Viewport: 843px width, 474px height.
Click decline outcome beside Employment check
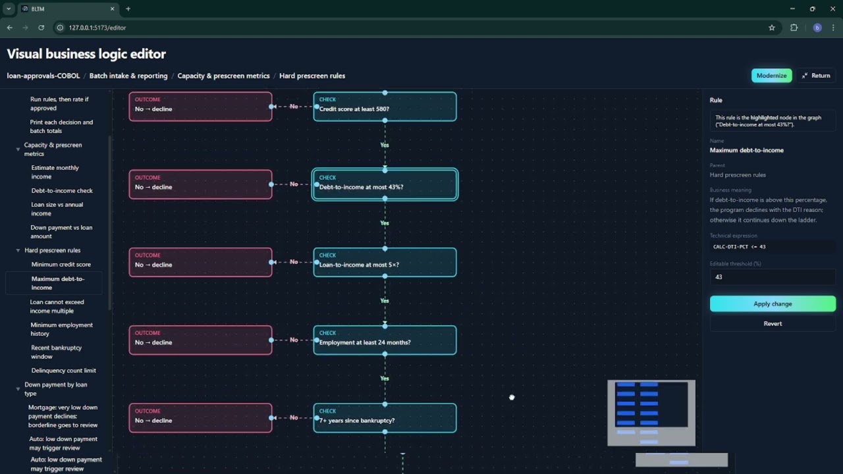[x=200, y=340]
